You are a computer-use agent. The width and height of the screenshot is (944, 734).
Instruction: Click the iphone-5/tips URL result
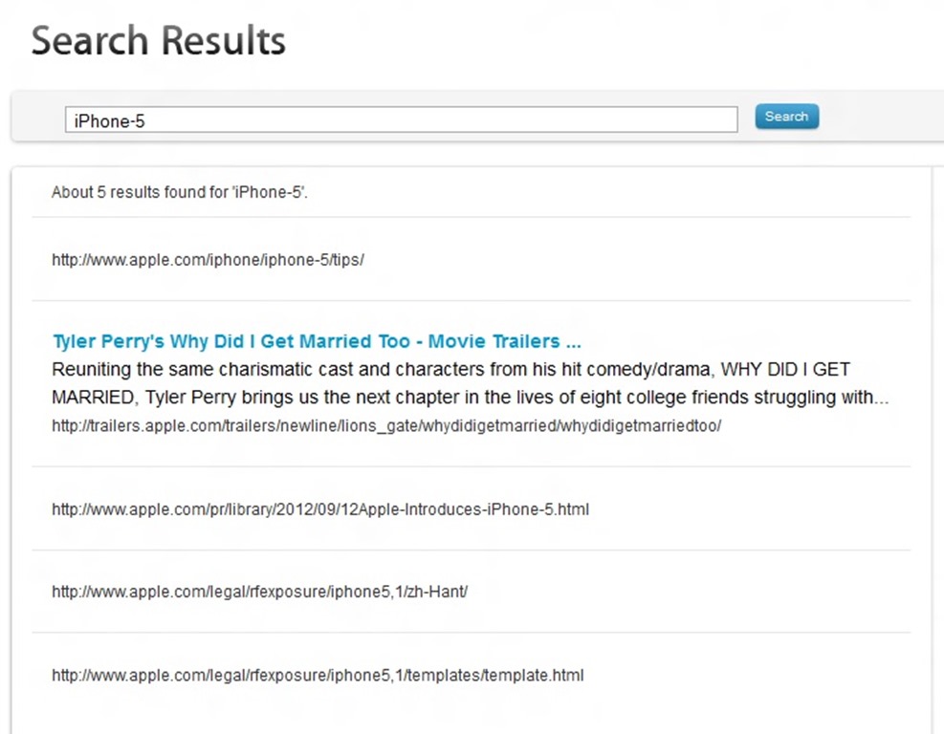(x=208, y=260)
